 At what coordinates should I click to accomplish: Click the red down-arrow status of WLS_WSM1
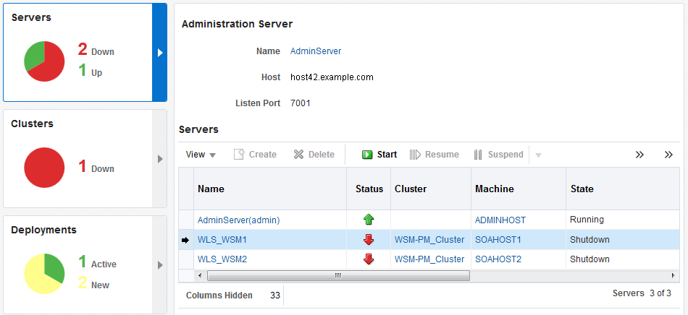point(369,239)
